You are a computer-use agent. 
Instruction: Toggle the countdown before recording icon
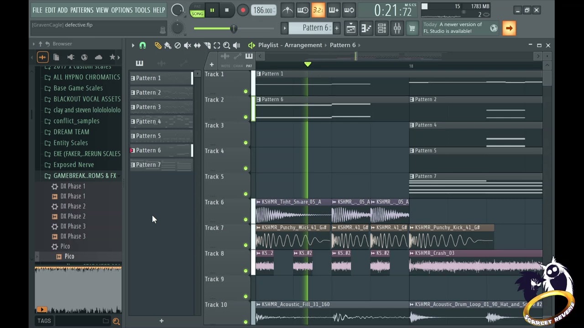click(x=318, y=10)
